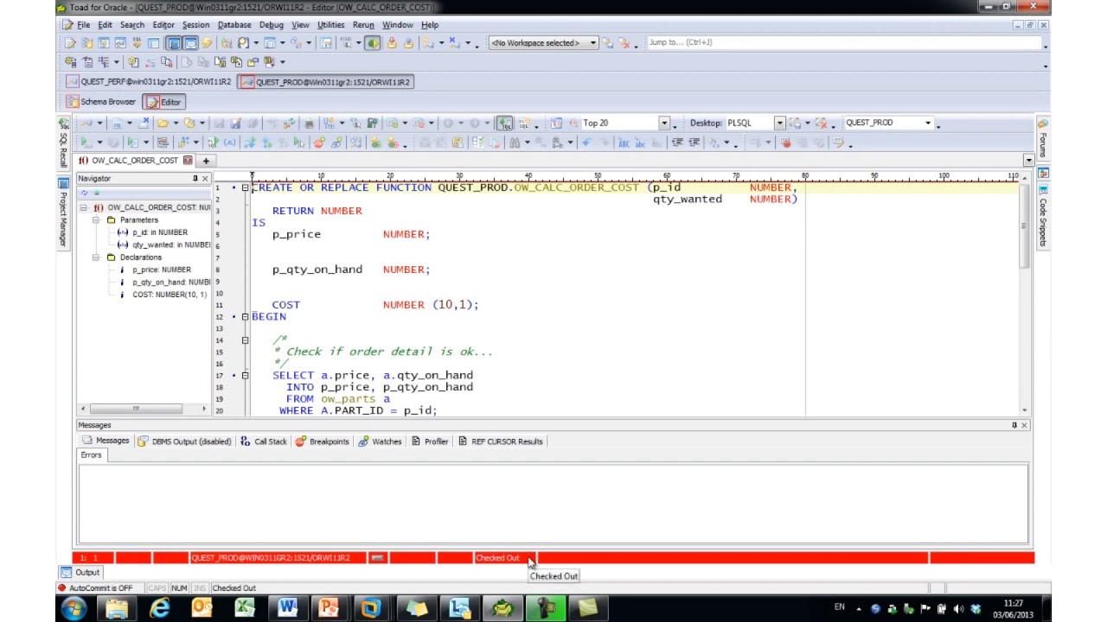Viewport: 1107px width, 622px height.
Task: Launch Internet Explorer from taskbar
Action: [159, 608]
